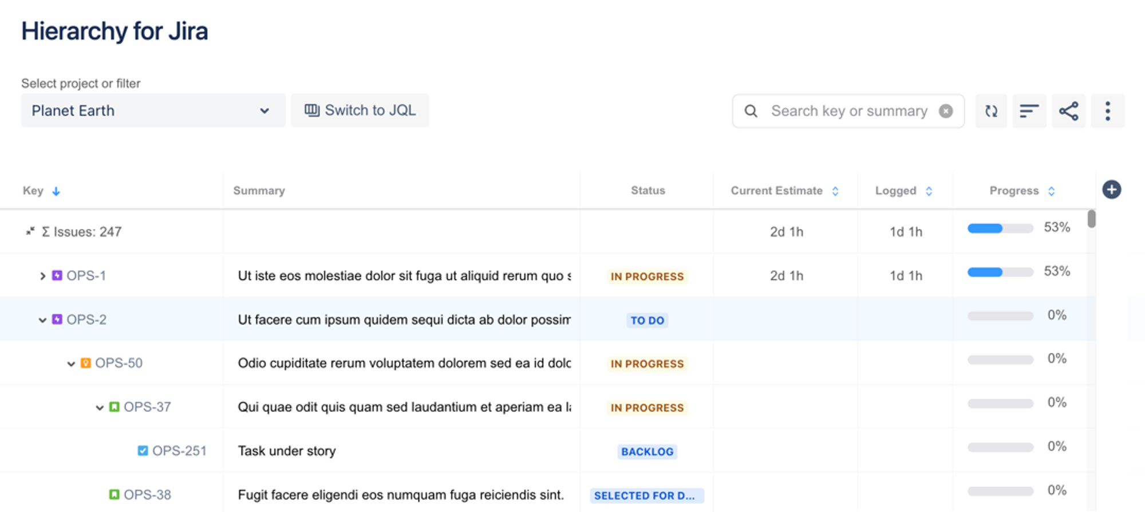Screen dimensions: 1145x512
Task: Click the green story icon of OPS-37
Action: [x=114, y=407]
